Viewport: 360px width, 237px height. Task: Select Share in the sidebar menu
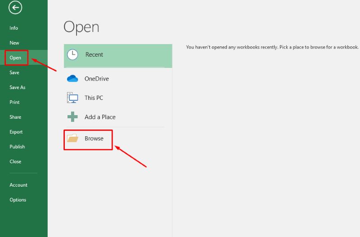tap(15, 117)
